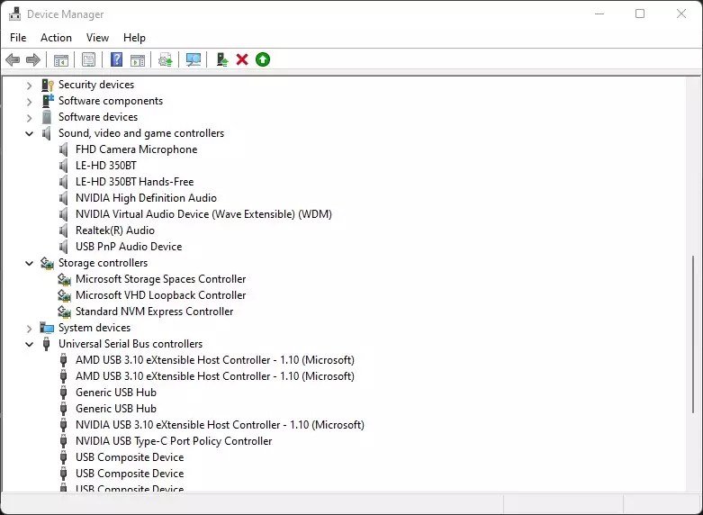Image resolution: width=703 pixels, height=515 pixels.
Task: Click the gear with green arrow toolbar icon
Action: pos(166,59)
